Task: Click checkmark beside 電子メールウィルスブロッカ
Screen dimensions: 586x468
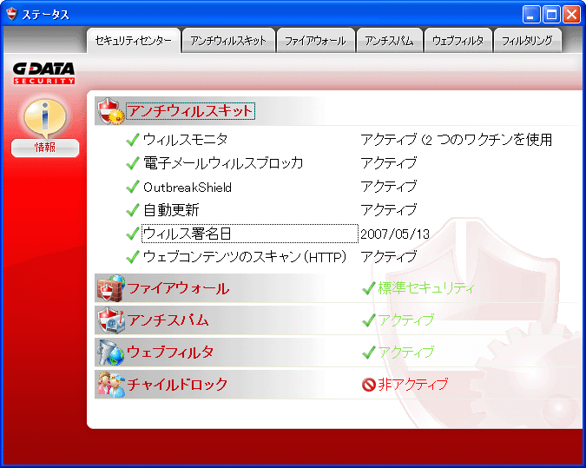Action: pyautogui.click(x=133, y=163)
